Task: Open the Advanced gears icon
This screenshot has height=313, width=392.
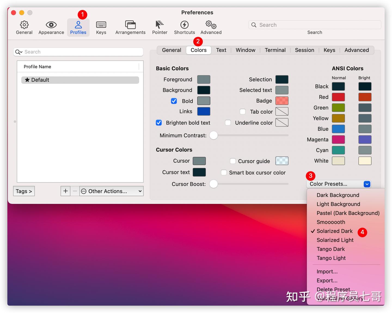Action: pyautogui.click(x=211, y=25)
